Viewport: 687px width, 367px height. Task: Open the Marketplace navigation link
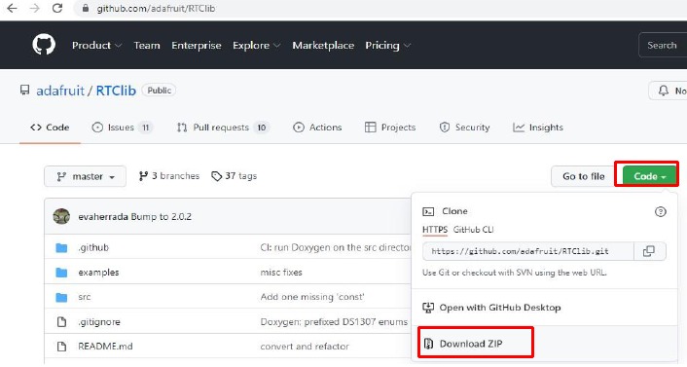[x=323, y=45]
